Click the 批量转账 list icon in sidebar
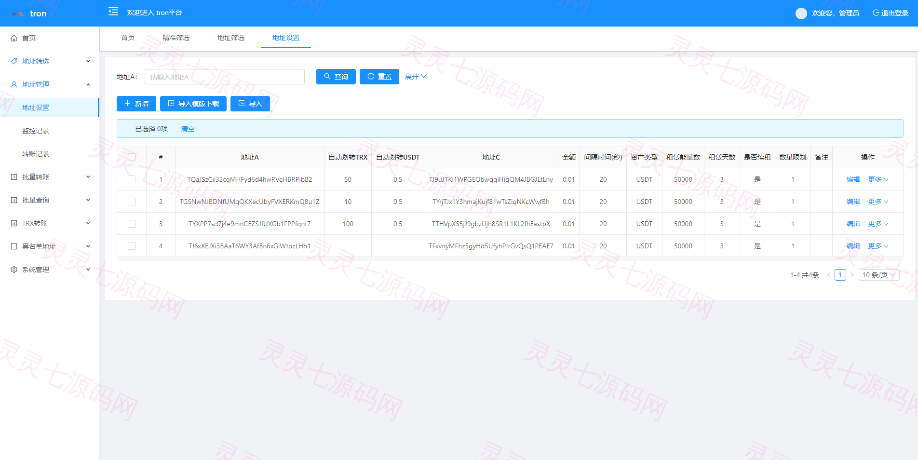The height and width of the screenshot is (460, 918). [14, 177]
